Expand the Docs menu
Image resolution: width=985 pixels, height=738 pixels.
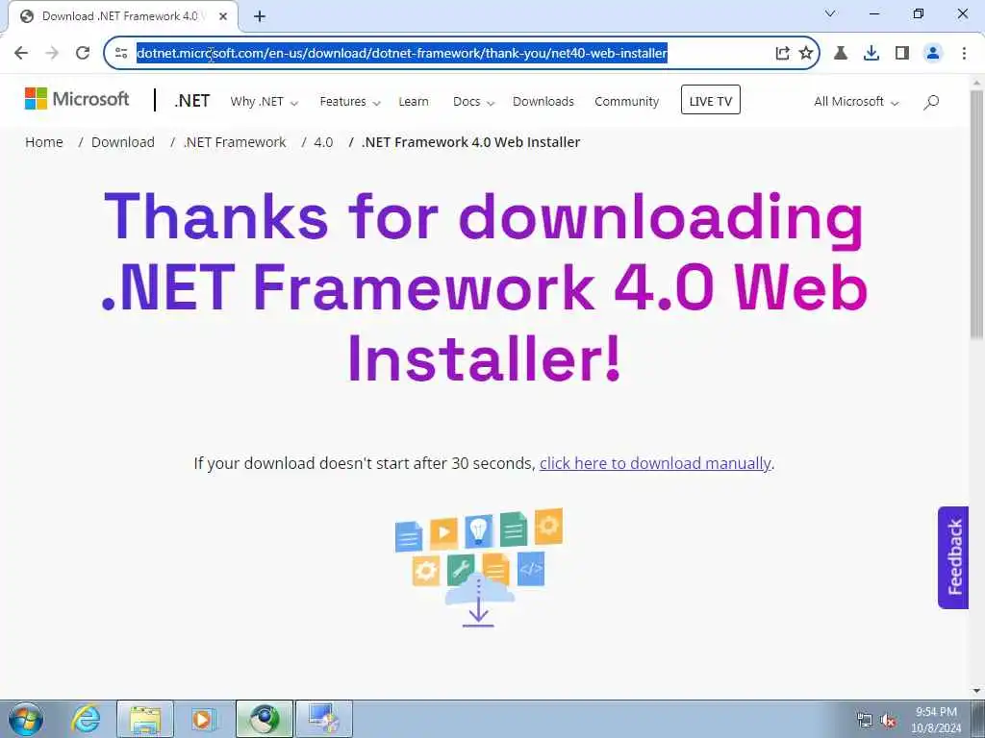[473, 102]
